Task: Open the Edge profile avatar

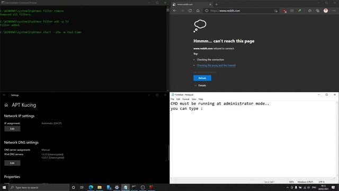Action: click(x=326, y=11)
